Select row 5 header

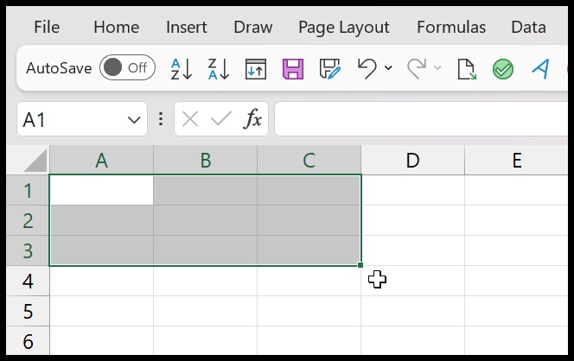27,311
